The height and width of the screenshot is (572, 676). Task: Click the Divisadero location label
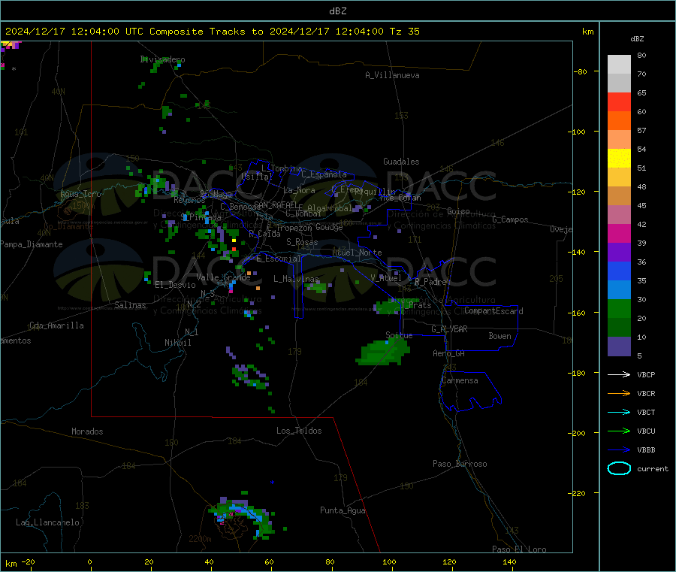tap(162, 59)
